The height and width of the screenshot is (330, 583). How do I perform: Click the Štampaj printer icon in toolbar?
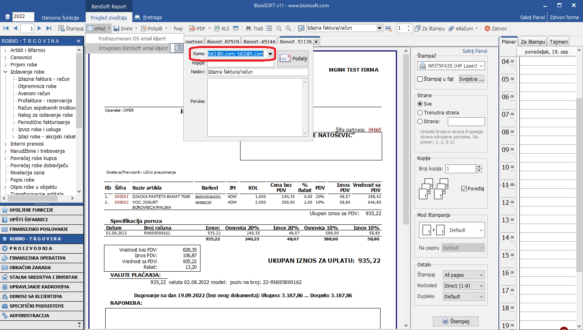(x=62, y=28)
